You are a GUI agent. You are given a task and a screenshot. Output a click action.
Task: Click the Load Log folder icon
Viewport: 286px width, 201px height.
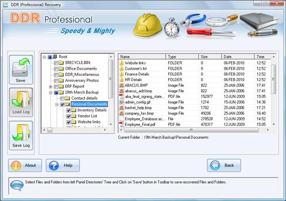pyautogui.click(x=21, y=99)
